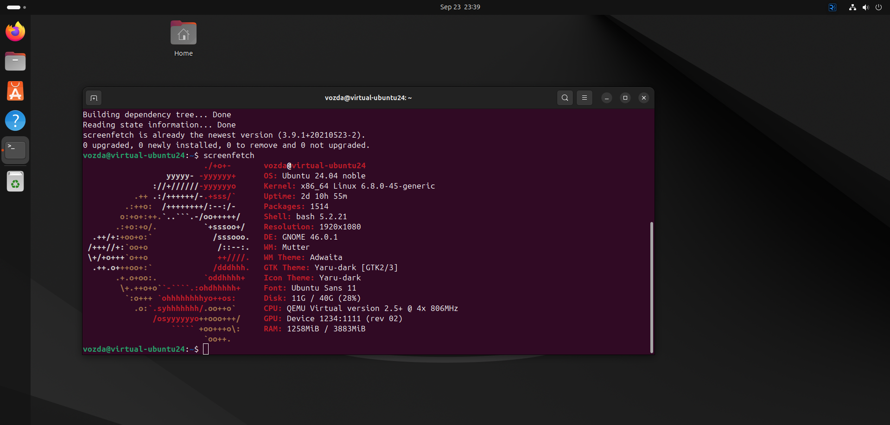Click the 'Packages: 1514' line
The height and width of the screenshot is (425, 890).
pos(296,206)
